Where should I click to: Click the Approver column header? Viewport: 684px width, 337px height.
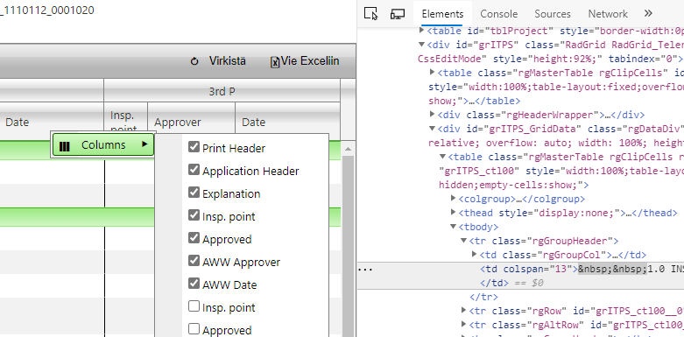coord(191,122)
